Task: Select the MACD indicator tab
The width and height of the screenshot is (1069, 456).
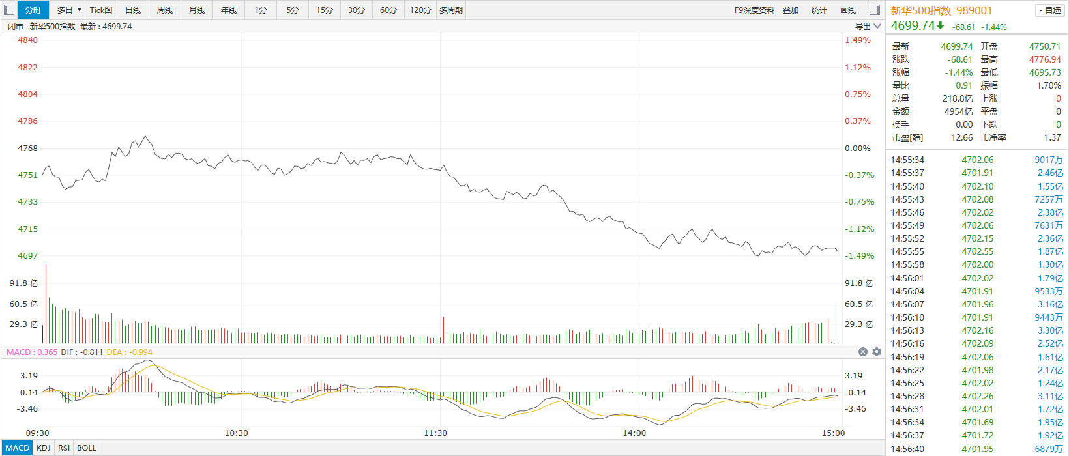Action: click(x=18, y=448)
